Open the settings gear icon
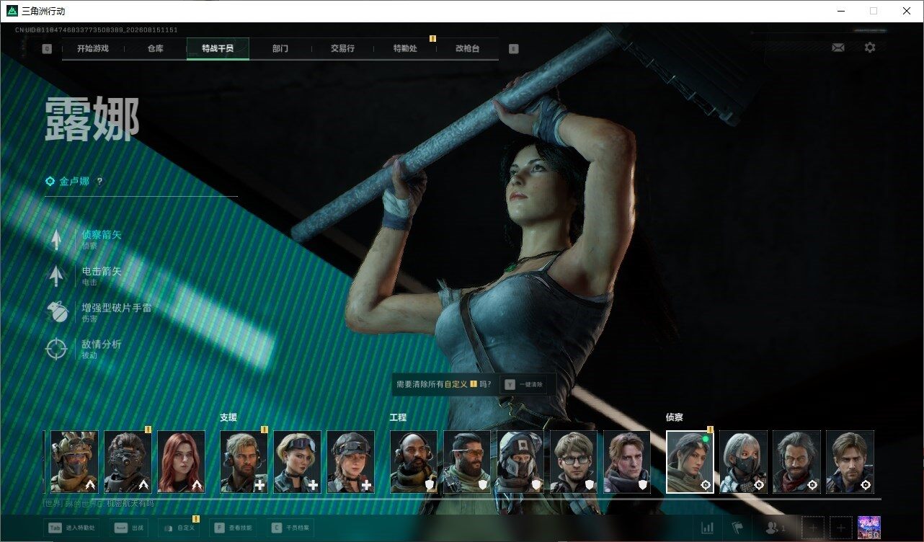Image resolution: width=924 pixels, height=542 pixels. click(870, 48)
